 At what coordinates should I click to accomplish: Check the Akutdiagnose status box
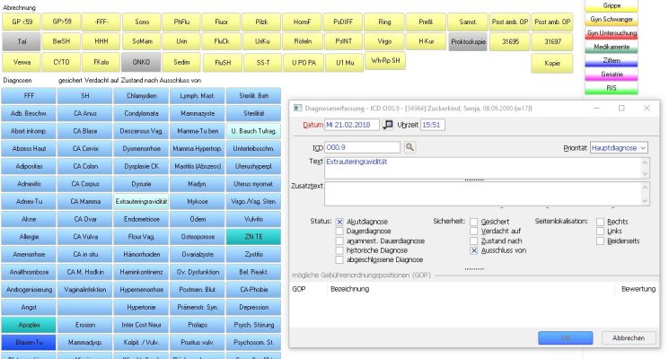339,222
